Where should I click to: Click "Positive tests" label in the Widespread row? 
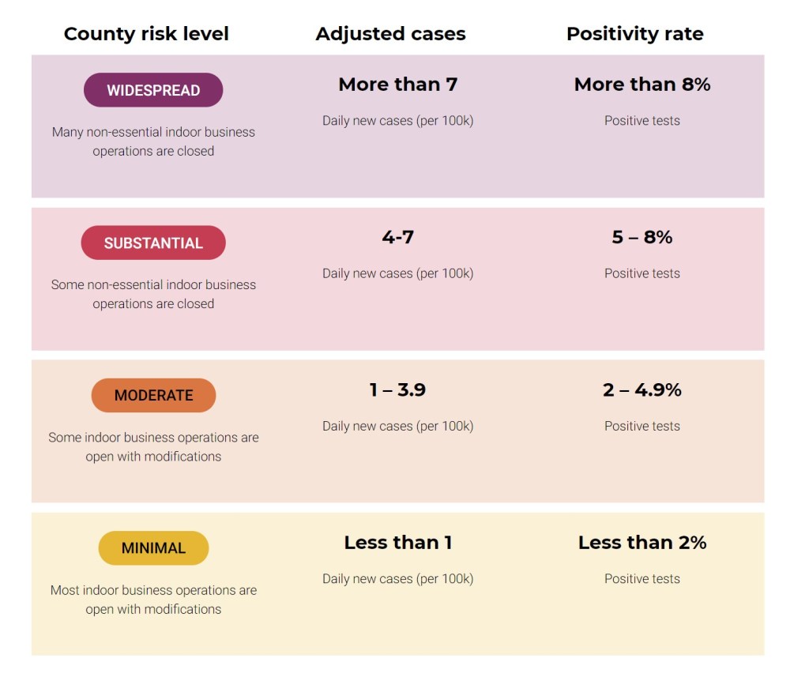pos(642,121)
